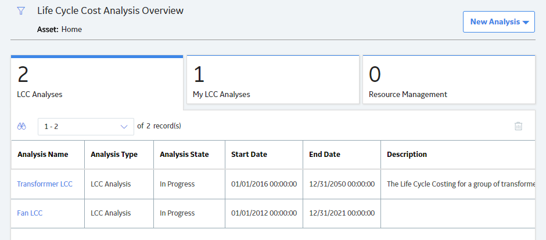Expand the 1 - 2 records page selector
This screenshot has height=240, width=546.
coord(85,127)
